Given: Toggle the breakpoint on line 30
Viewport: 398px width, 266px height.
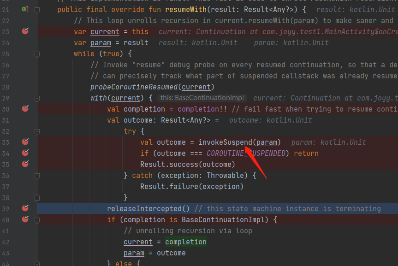Looking at the screenshot, I should coord(25,109).
